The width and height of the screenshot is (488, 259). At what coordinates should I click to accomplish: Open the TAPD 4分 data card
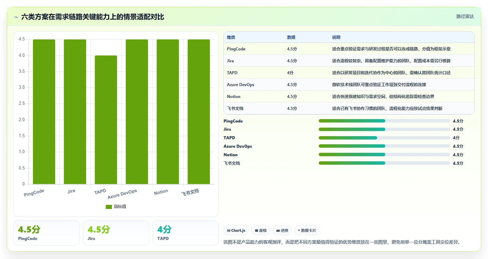click(185, 233)
